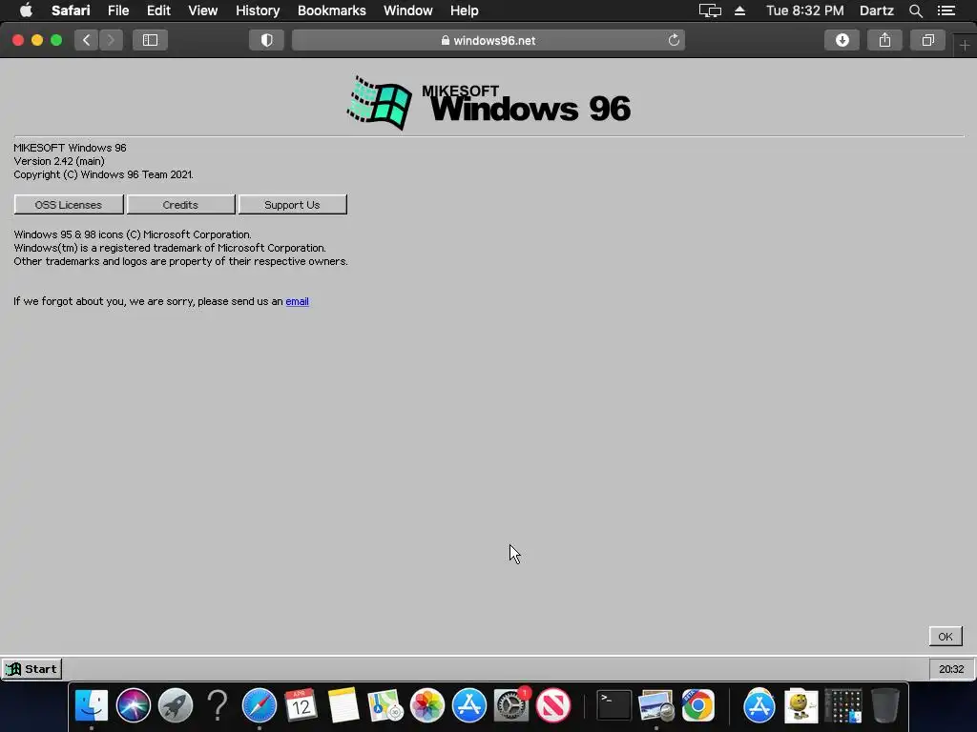This screenshot has height=732, width=977.
Task: Launch Siri from the Dock
Action: pos(134,705)
